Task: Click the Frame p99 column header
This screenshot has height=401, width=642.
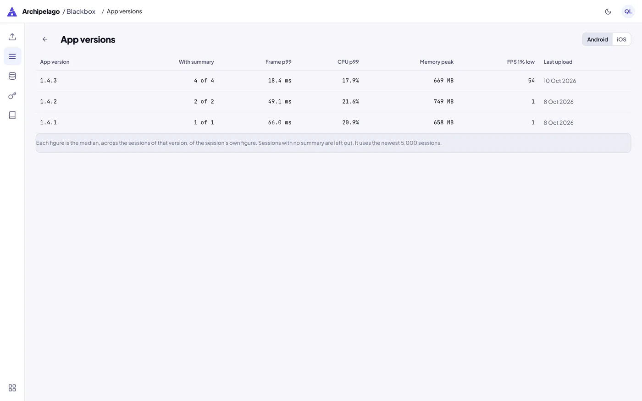Action: (278, 62)
